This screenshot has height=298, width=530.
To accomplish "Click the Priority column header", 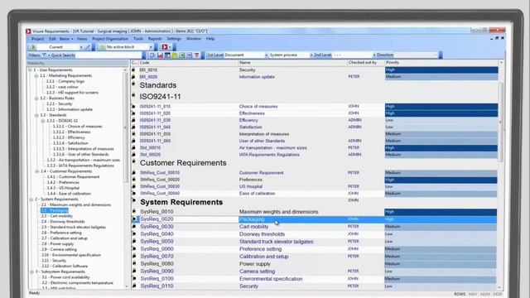I will tap(441, 63).
